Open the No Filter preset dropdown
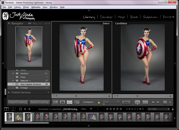Screen dimensions: 179x130 pos(158,109)
